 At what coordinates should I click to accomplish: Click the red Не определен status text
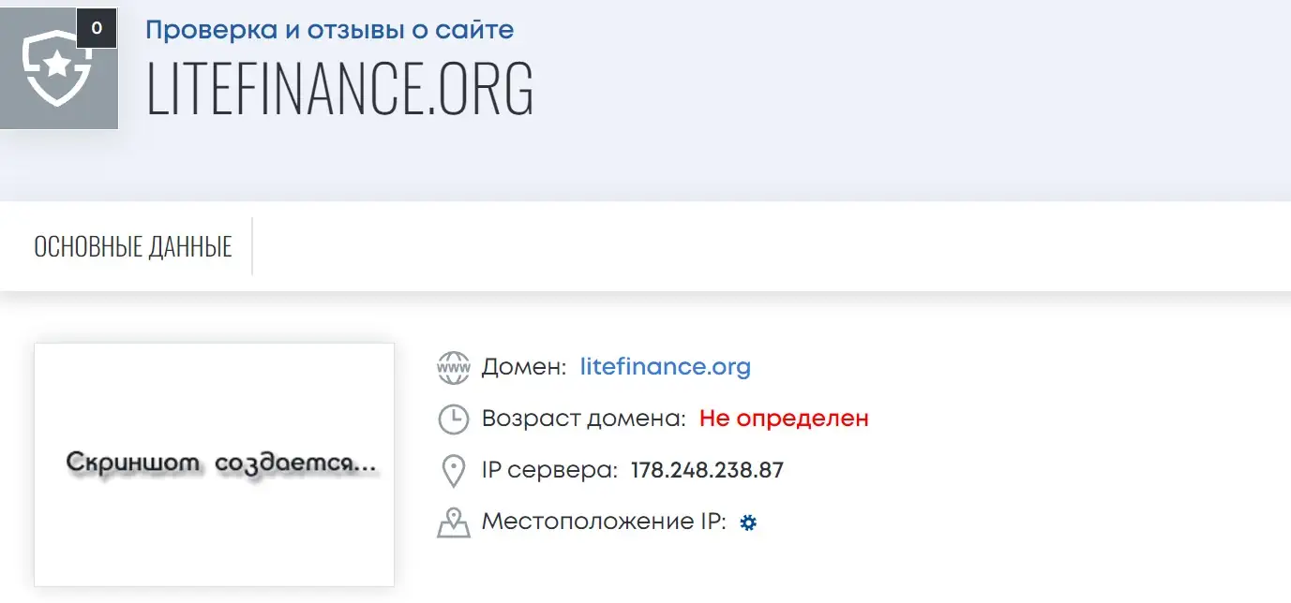(784, 419)
